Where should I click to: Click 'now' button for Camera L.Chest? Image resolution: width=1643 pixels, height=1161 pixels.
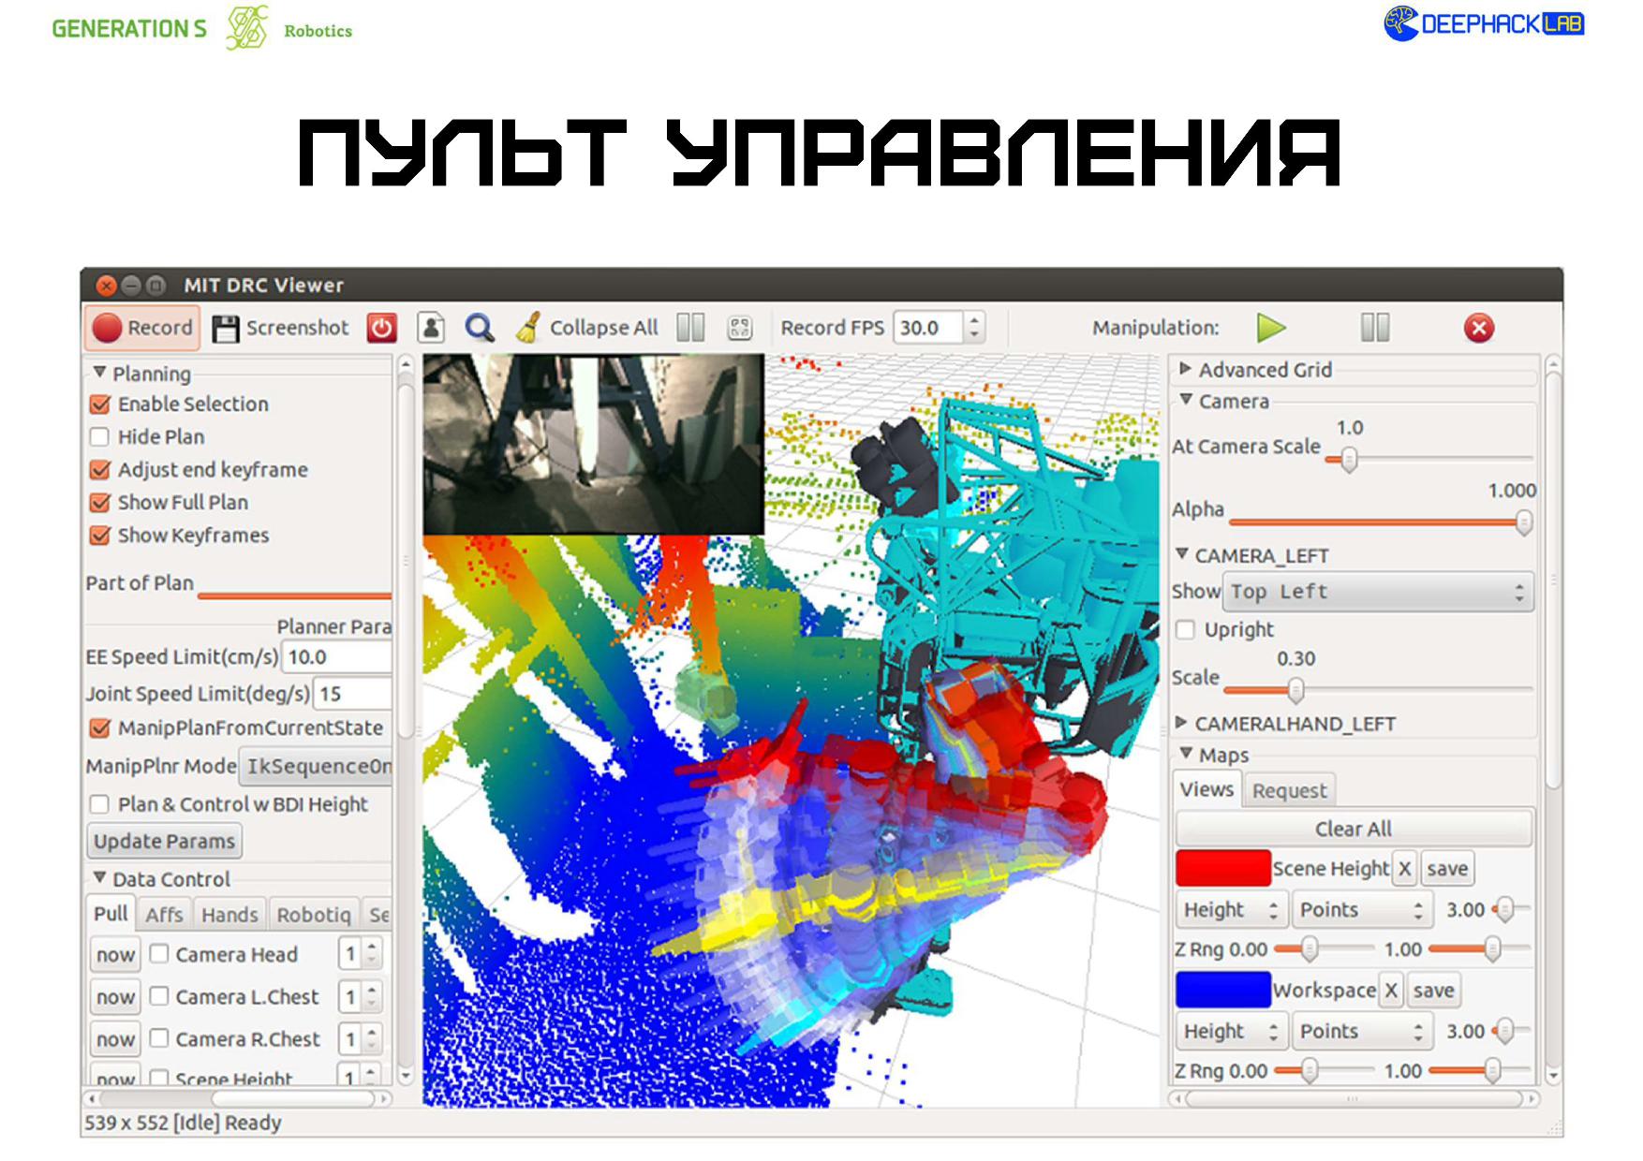[x=115, y=997]
